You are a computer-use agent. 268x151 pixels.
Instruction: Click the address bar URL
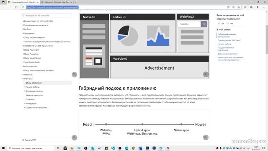(x=52, y=7)
